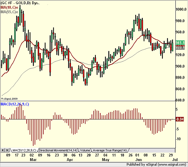188x167 pixels.
Task: Click the MACD(12,26,9,C) study label in lower pane
Action: tap(15, 104)
